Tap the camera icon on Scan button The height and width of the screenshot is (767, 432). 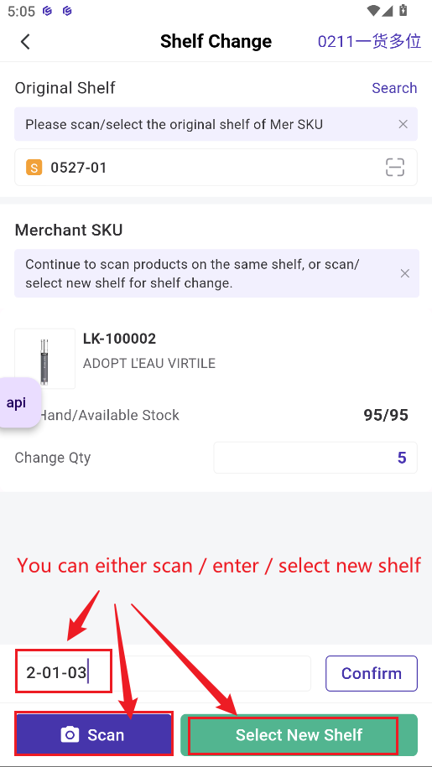pos(70,734)
